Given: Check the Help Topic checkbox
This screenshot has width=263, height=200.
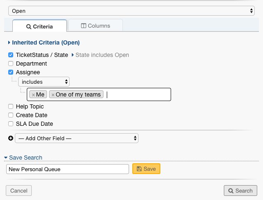Looking at the screenshot, I should click(x=11, y=107).
